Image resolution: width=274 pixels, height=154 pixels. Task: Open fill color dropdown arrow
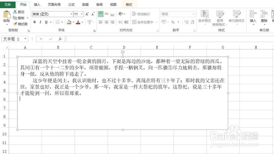click(73, 22)
